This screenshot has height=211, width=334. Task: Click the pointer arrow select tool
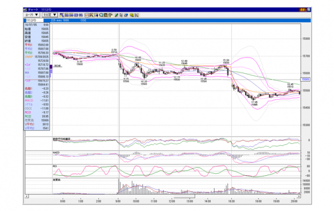tap(121, 15)
